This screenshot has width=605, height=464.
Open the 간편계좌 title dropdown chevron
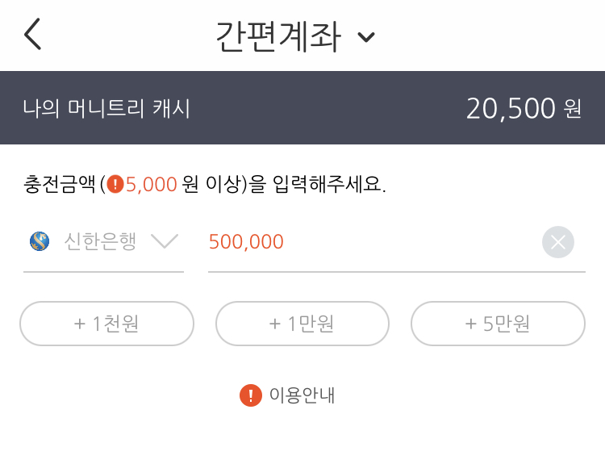pos(366,37)
